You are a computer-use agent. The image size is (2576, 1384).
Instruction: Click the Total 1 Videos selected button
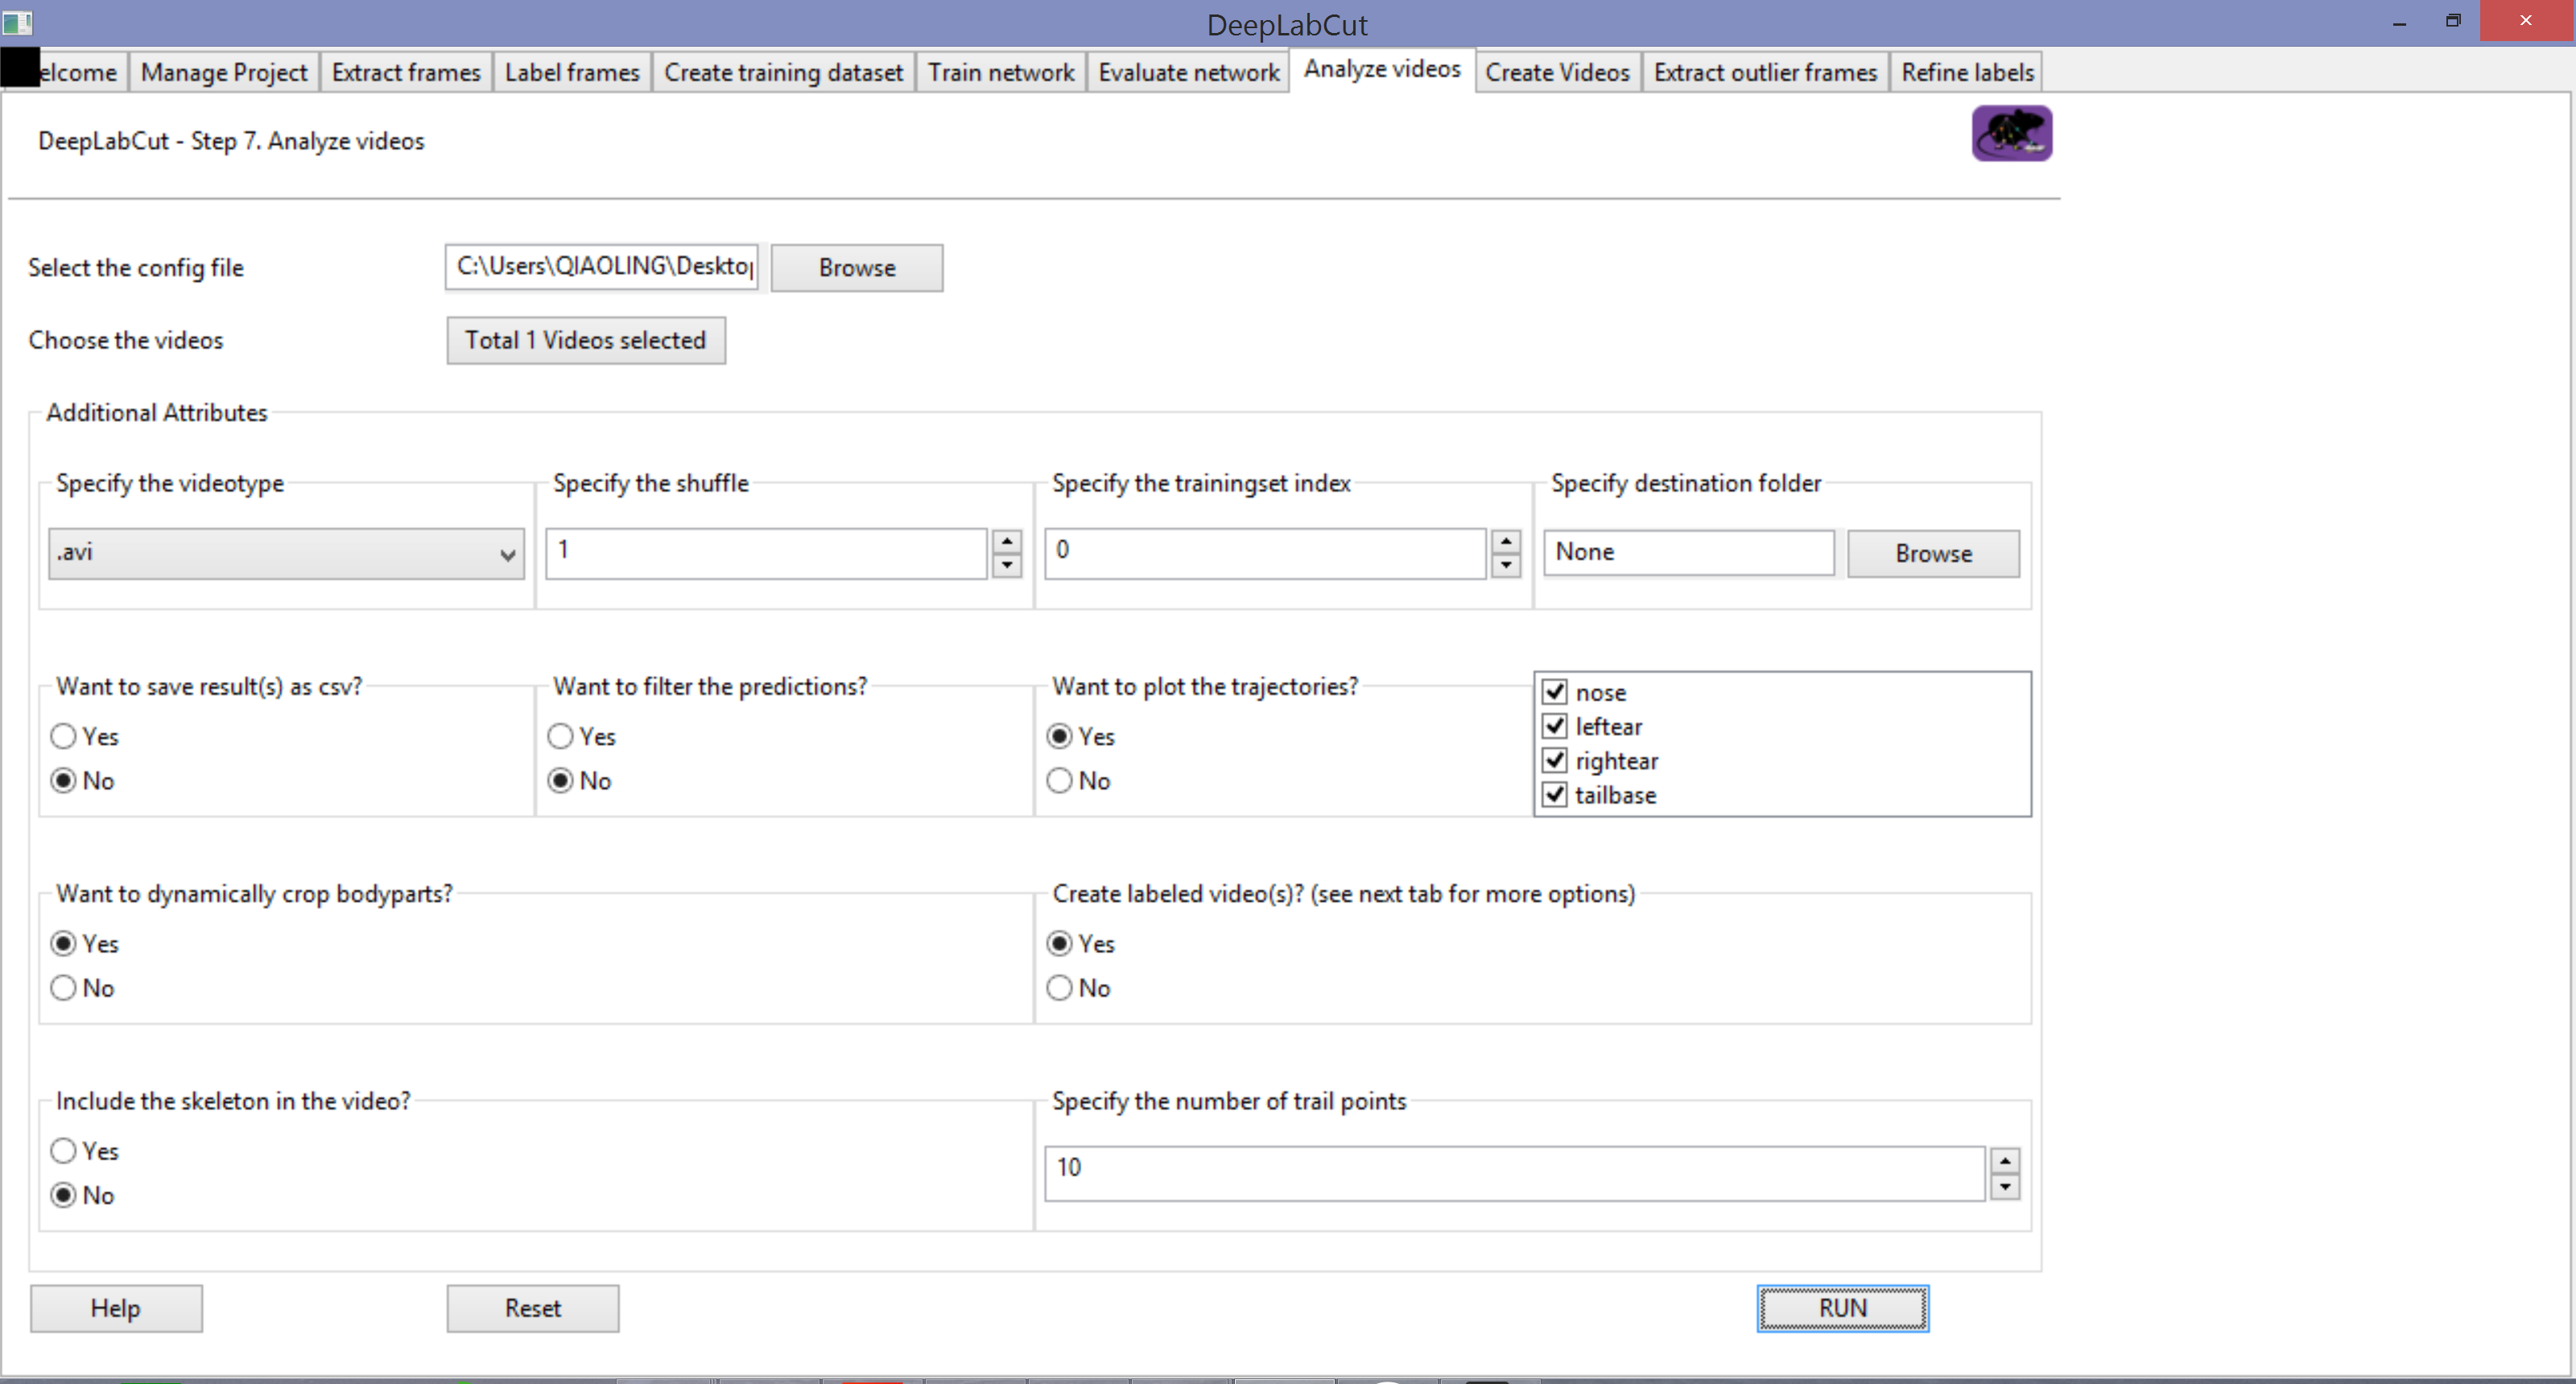coord(585,340)
